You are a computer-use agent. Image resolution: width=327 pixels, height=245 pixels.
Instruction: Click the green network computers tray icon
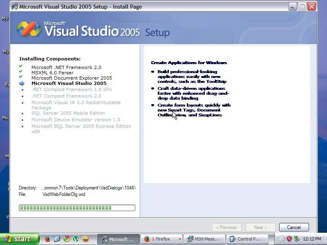296,239
